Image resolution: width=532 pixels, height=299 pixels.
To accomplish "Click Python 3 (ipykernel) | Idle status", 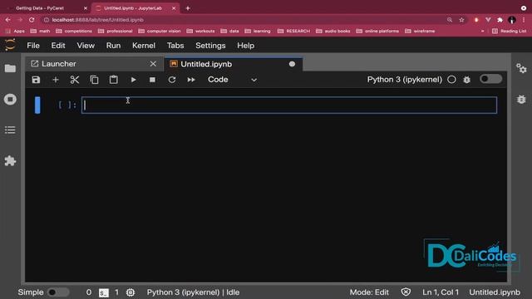I will 193,292.
